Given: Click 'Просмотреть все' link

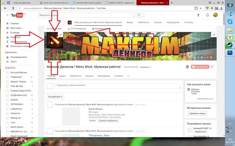Looking at the screenshot, I should 205,99.
